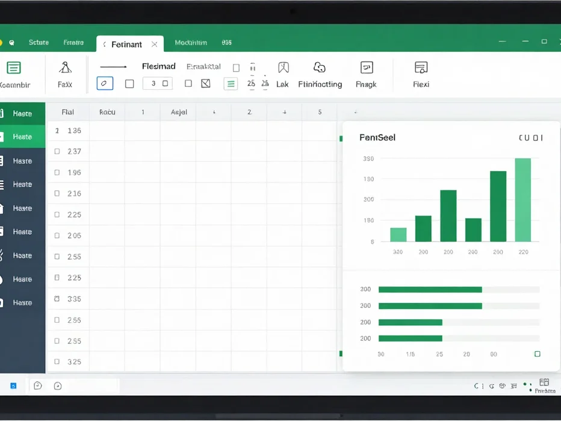
Task: Click the plus column header before 5
Action: coord(285,112)
